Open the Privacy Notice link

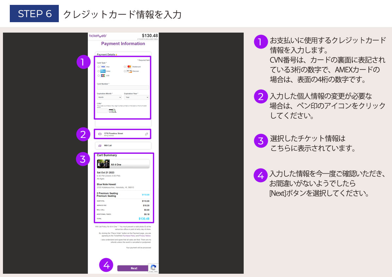pyautogui.click(x=145, y=236)
